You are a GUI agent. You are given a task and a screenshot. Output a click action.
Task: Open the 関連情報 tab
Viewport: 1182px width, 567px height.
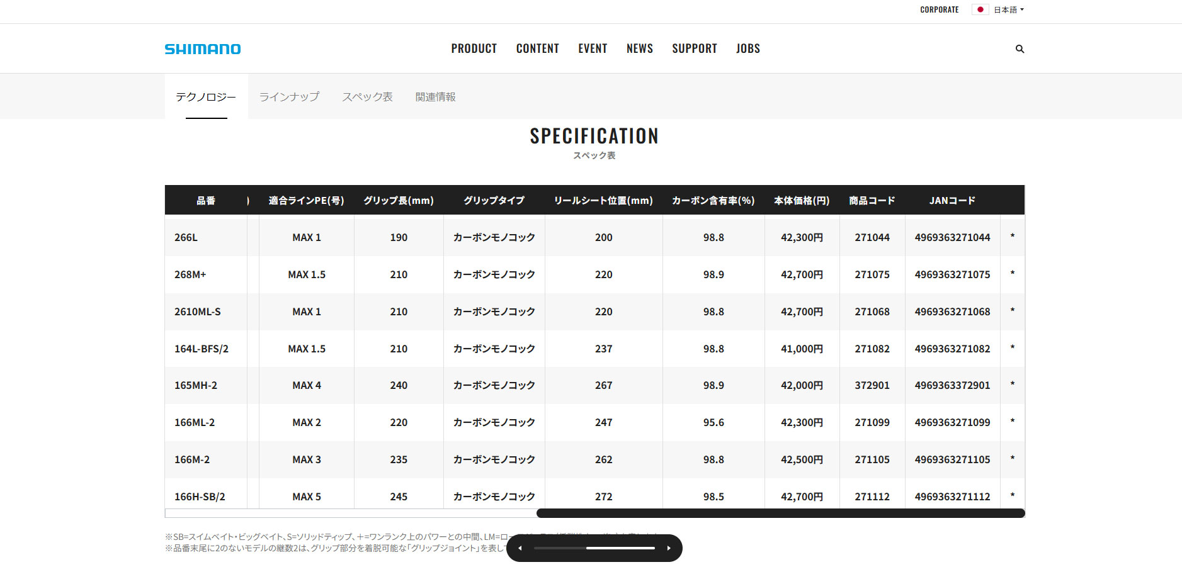point(435,96)
